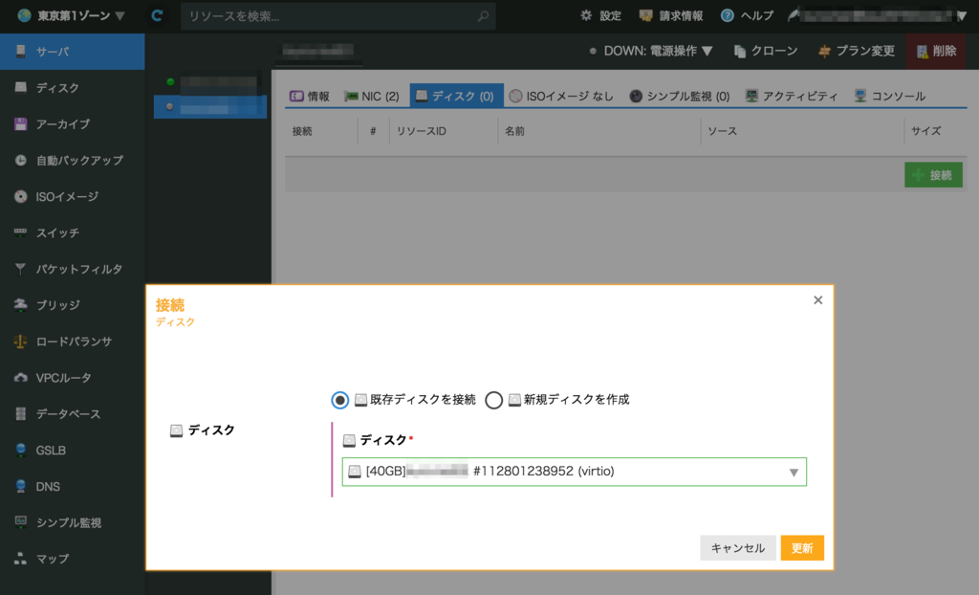Select the 既存ディスクを接続 radio button

pyautogui.click(x=339, y=400)
